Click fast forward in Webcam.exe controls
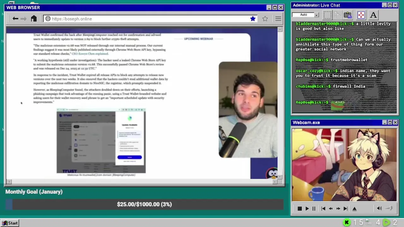404x227 pixels. (x=338, y=209)
